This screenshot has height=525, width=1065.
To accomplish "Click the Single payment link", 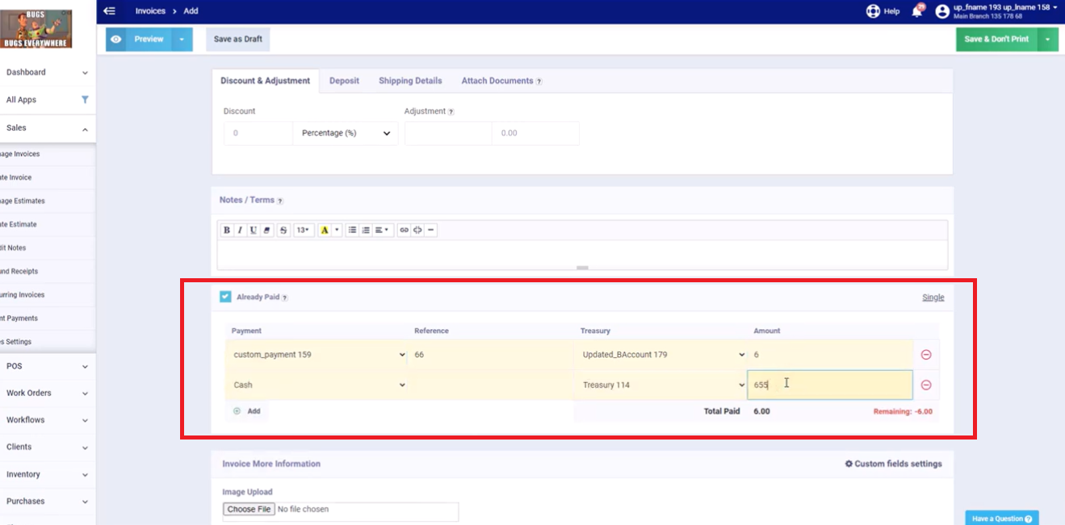I will (933, 298).
